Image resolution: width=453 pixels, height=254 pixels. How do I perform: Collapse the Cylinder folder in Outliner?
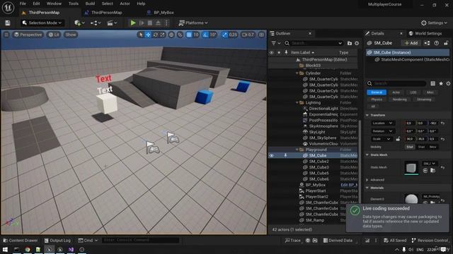(297, 73)
